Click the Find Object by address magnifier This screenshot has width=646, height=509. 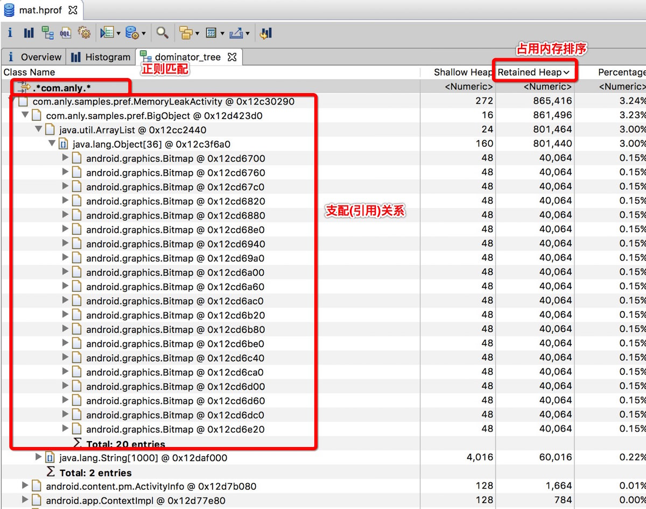tap(163, 33)
